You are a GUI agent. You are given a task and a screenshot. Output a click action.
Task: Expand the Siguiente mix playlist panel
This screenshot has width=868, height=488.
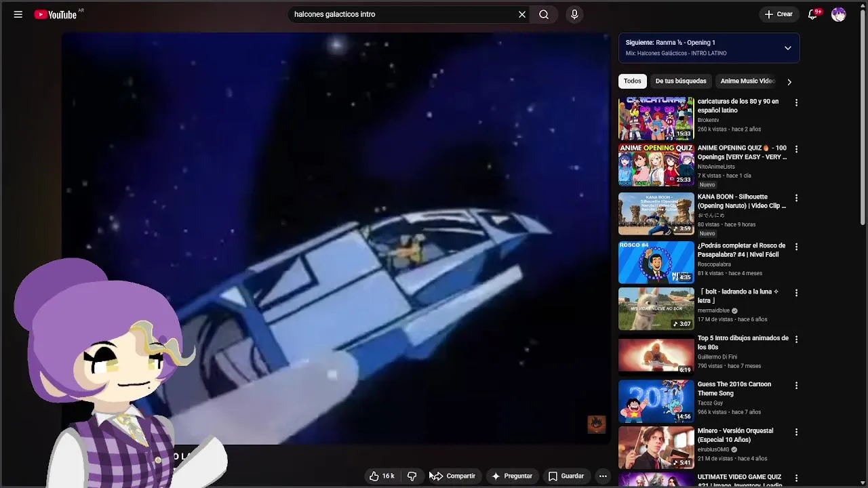pos(788,48)
